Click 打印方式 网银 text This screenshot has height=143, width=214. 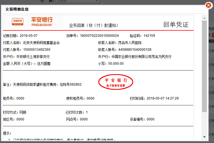15,112
